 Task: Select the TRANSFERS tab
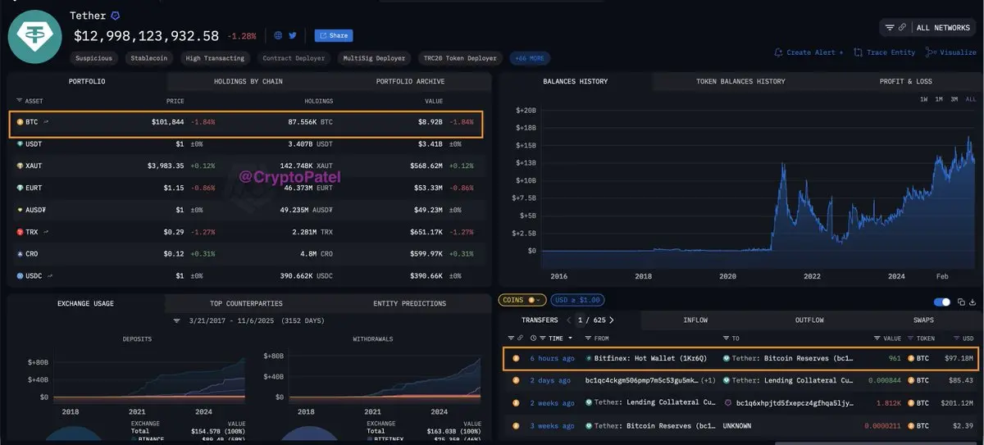(x=540, y=320)
